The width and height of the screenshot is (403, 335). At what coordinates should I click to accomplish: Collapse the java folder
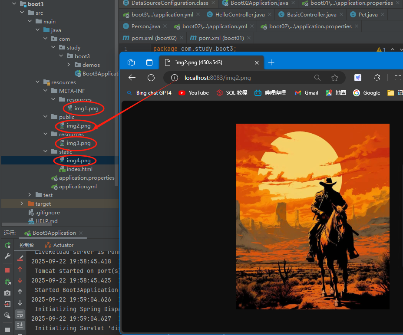click(38, 30)
